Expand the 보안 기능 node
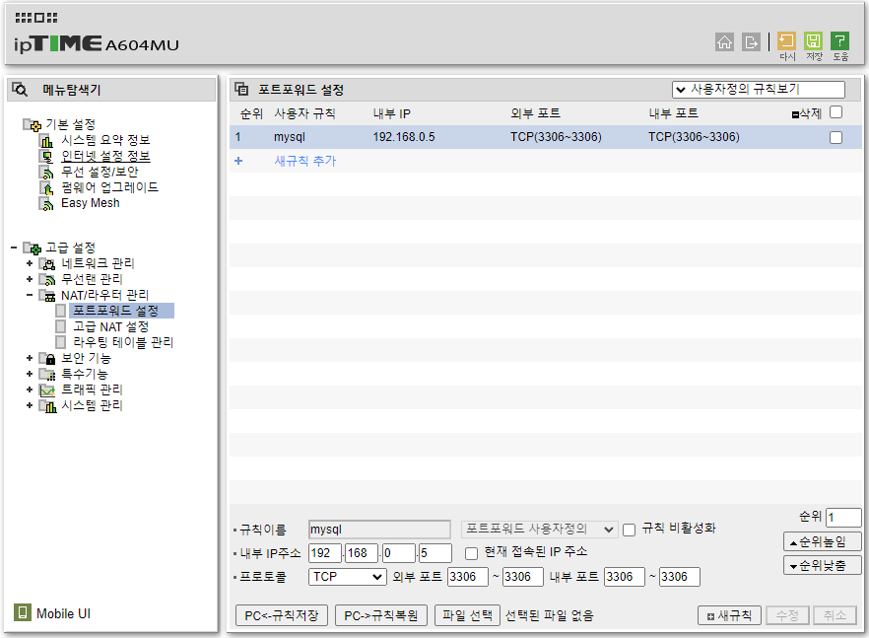869x638 pixels. [30, 358]
